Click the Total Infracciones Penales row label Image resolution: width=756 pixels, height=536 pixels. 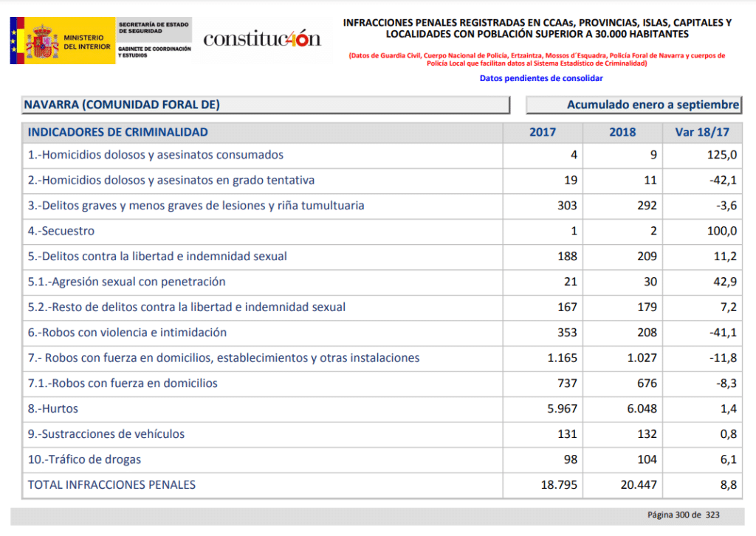click(x=111, y=484)
